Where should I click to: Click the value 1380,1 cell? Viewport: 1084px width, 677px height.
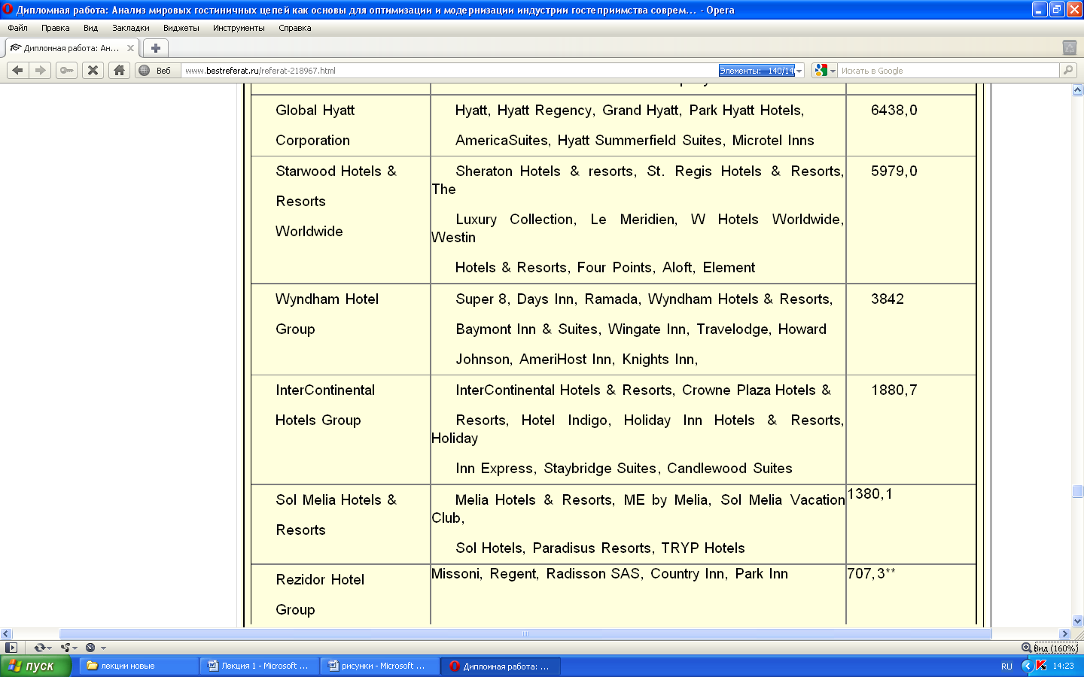(x=911, y=524)
